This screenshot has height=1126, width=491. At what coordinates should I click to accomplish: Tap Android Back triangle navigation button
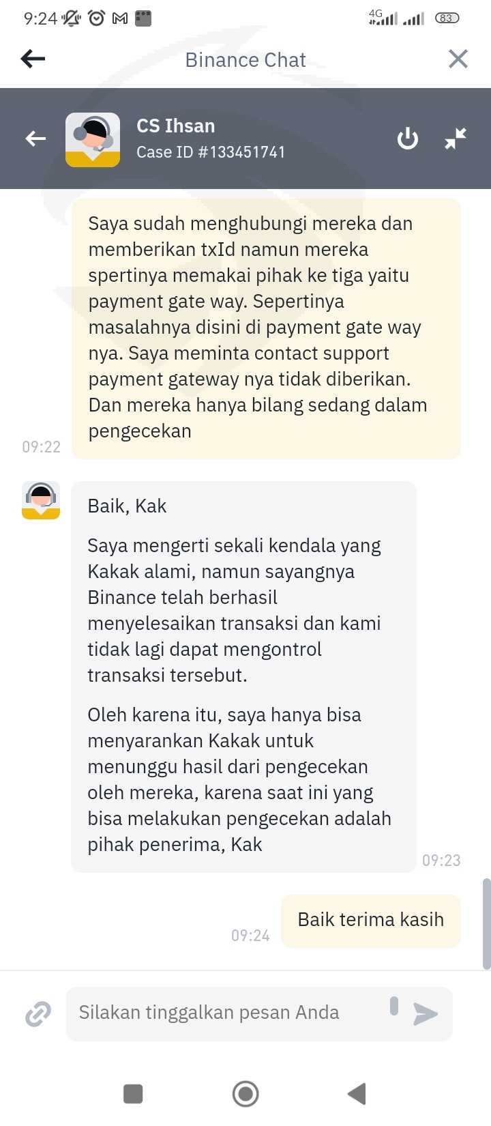(357, 1094)
